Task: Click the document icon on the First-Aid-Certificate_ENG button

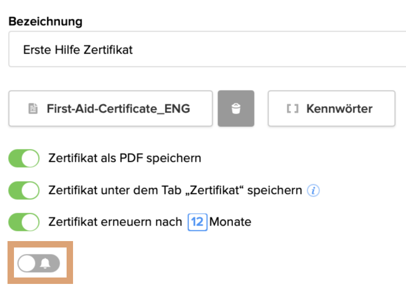Action: (33, 109)
